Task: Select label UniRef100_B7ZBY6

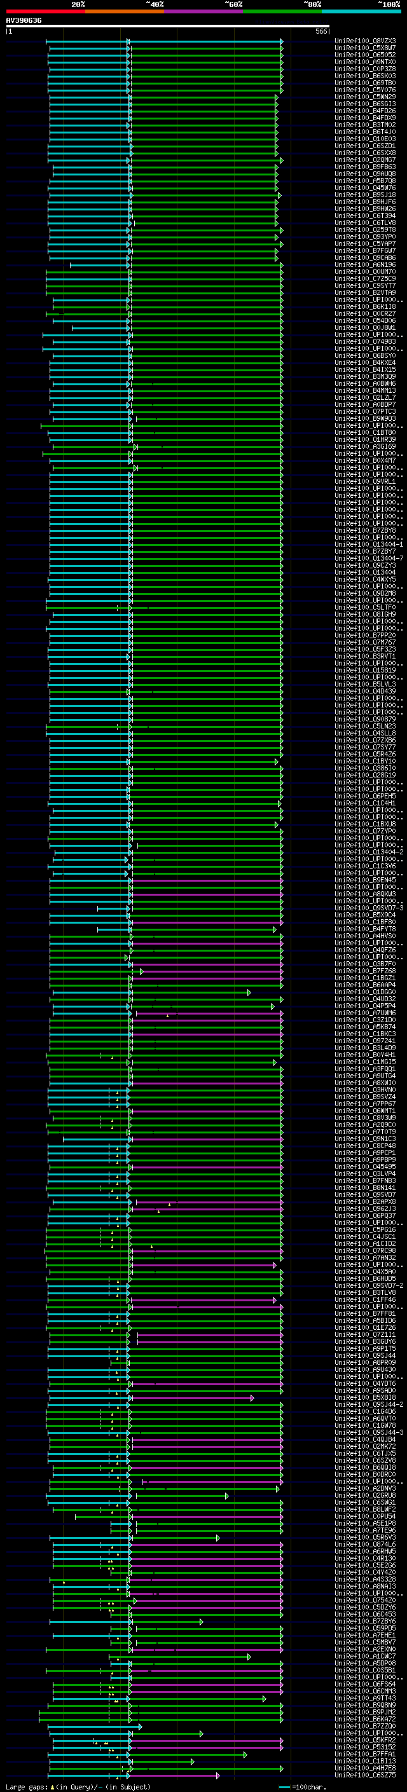Action: [x=365, y=1622]
